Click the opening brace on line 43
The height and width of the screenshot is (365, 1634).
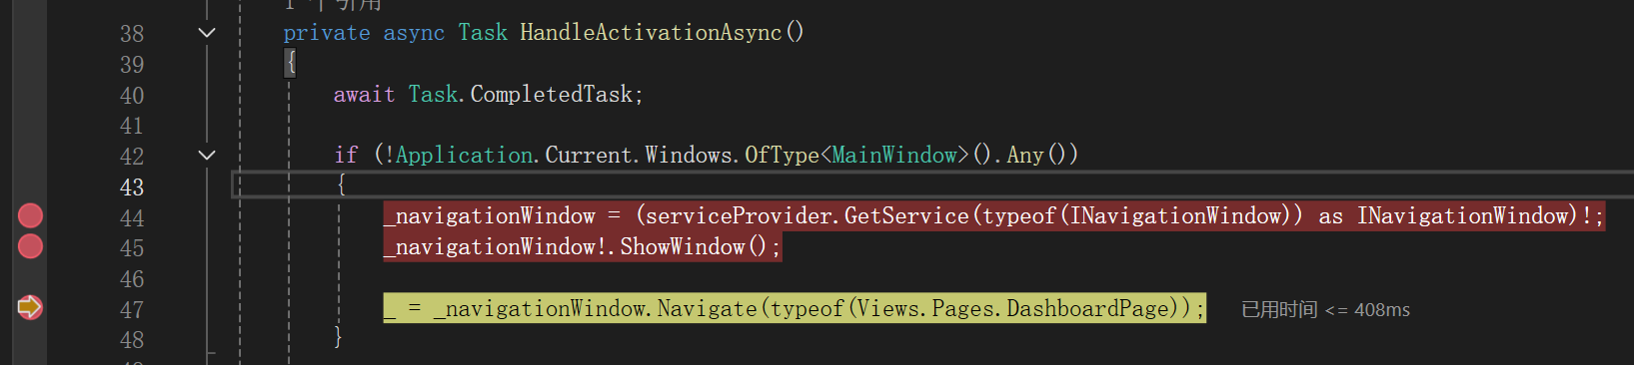[341, 185]
